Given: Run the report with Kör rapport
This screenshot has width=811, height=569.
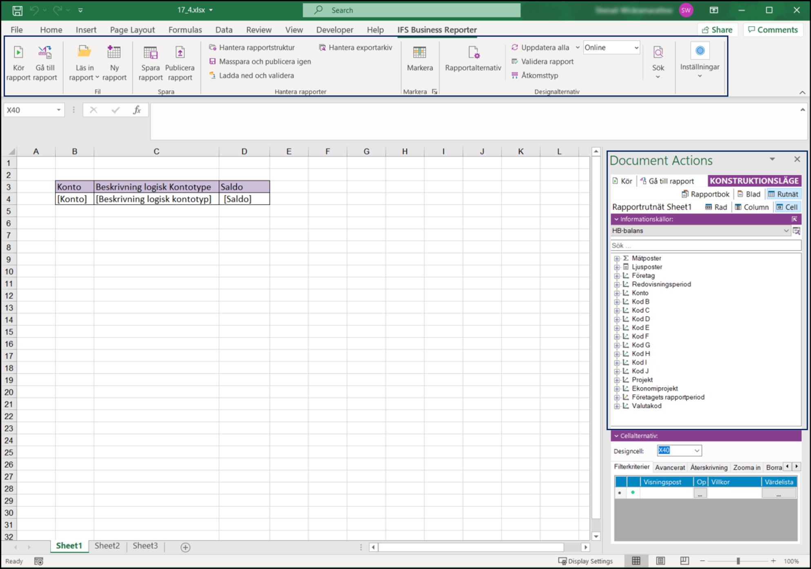Looking at the screenshot, I should pyautogui.click(x=18, y=62).
